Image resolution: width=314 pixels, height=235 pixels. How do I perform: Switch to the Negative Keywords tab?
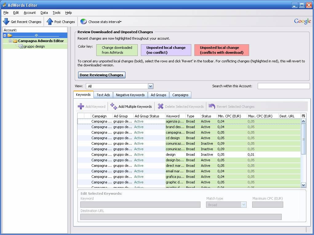pyautogui.click(x=130, y=95)
